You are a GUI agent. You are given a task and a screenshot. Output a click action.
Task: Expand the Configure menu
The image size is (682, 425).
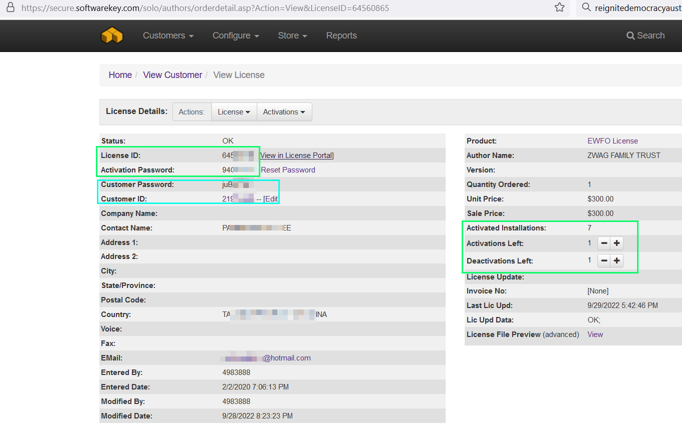tap(235, 35)
